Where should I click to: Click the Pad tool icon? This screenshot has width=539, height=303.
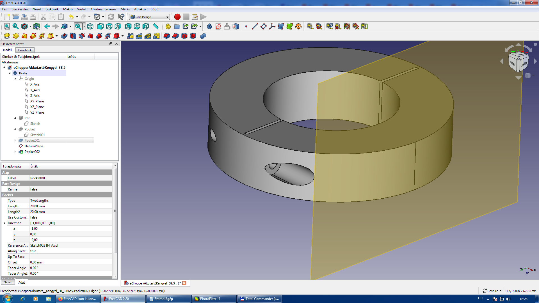coord(7,36)
